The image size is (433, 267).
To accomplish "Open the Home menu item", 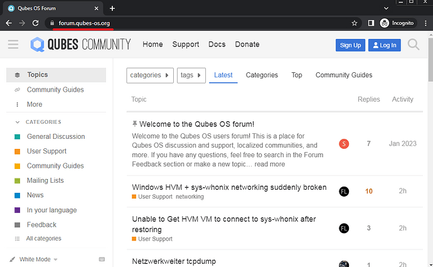I will (x=152, y=44).
